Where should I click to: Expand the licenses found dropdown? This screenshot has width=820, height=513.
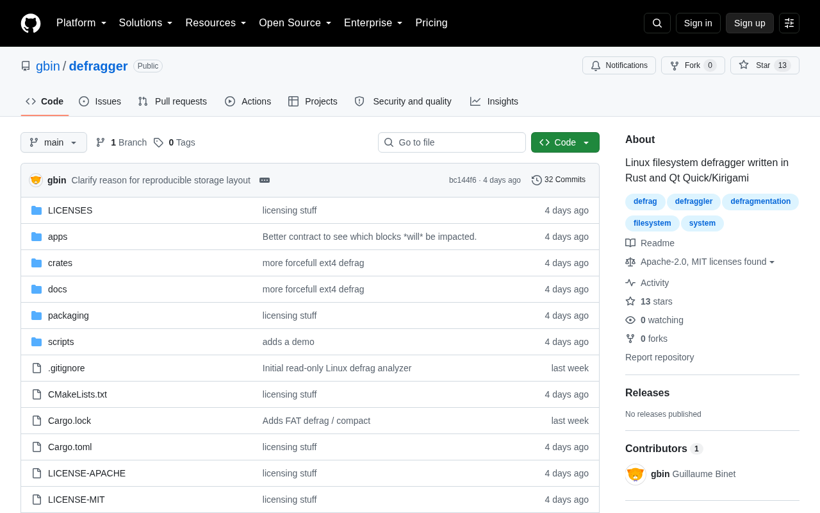[708, 262]
